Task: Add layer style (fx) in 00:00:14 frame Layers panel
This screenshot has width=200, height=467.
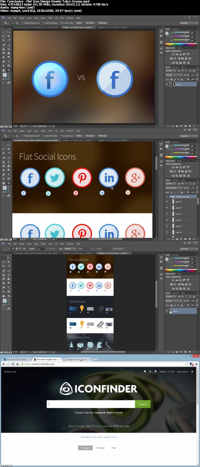Action: pyautogui.click(x=173, y=126)
